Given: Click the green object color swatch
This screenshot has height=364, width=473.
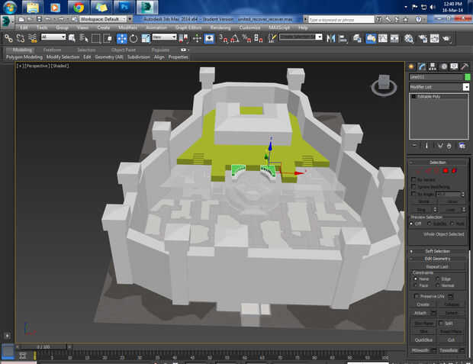Looking at the screenshot, I should coord(467,77).
